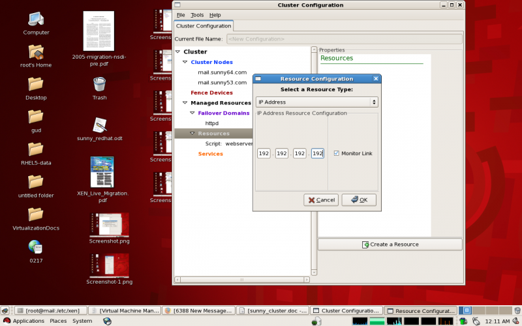Viewport: 522px width, 326px height.
Task: Select the mail.sunny53.com node
Action: (x=222, y=83)
